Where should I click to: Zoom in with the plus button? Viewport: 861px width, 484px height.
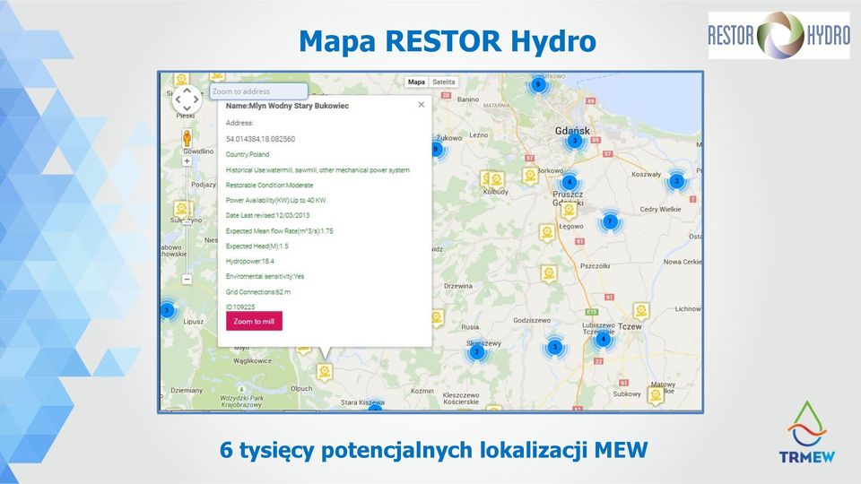187,160
